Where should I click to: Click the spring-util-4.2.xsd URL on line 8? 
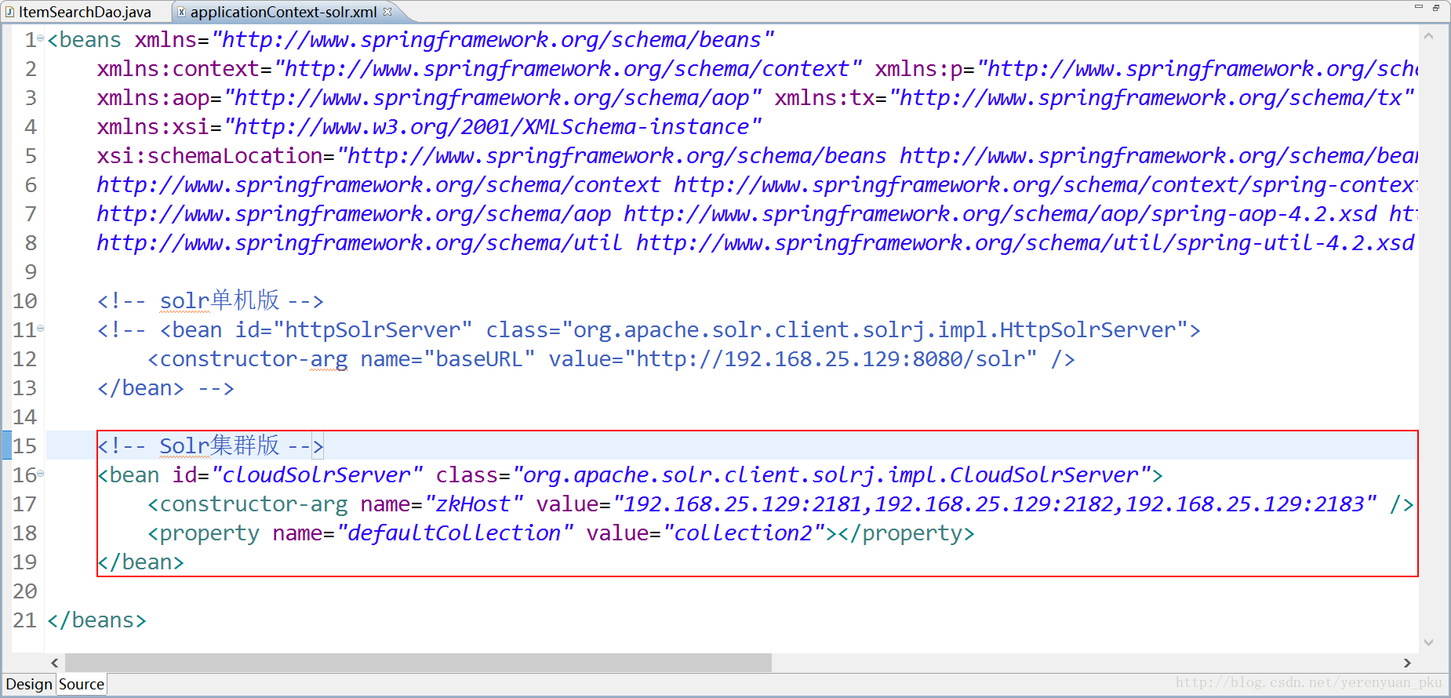(x=1025, y=243)
